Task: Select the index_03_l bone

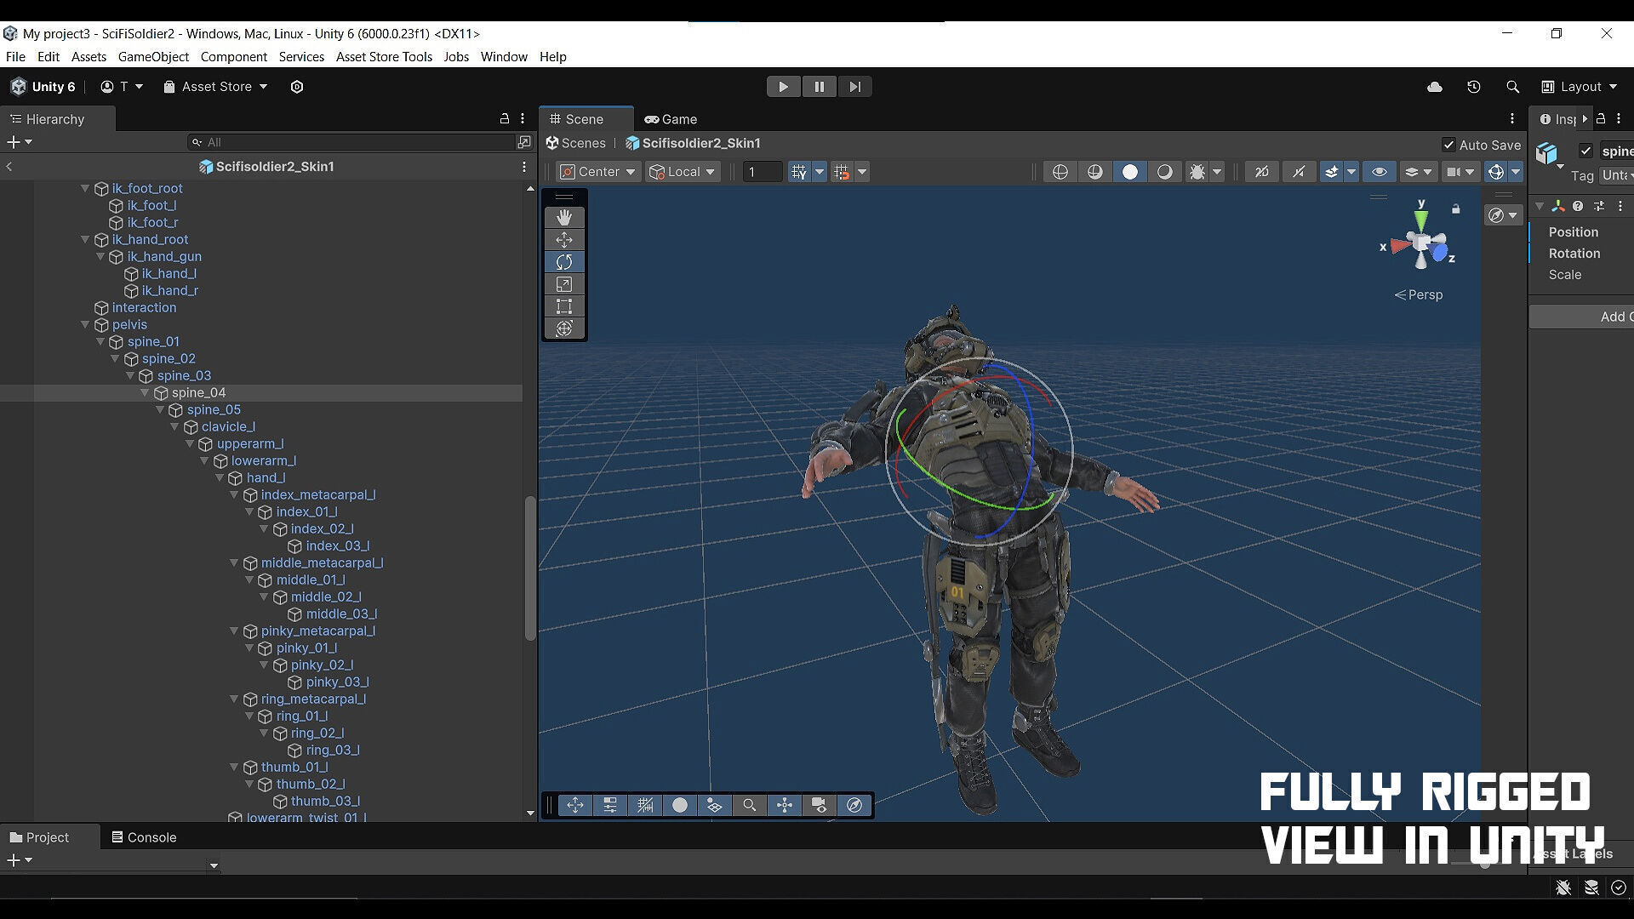Action: click(x=337, y=545)
